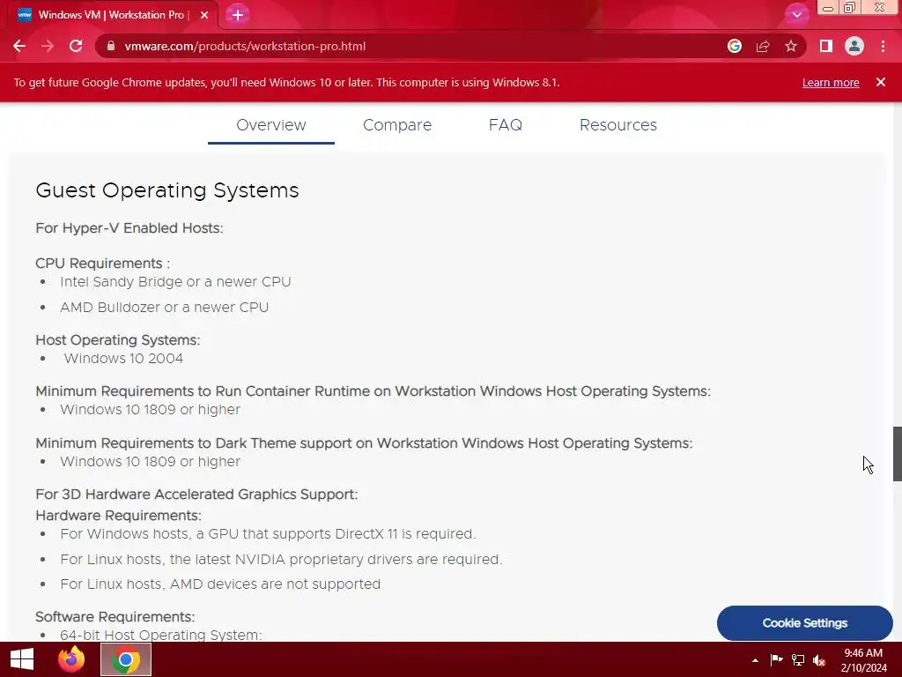Open the Chrome profile avatar
The image size is (902, 677).
pyautogui.click(x=854, y=46)
